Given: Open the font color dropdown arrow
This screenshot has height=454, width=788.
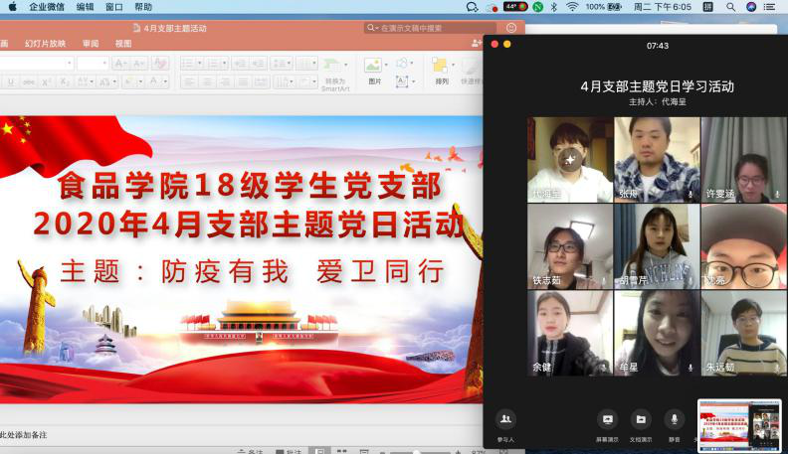Looking at the screenshot, I should pyautogui.click(x=164, y=81).
